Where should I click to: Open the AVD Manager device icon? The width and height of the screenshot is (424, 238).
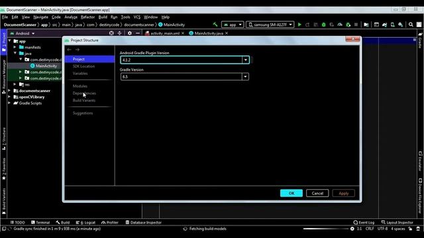pyautogui.click(x=393, y=24)
